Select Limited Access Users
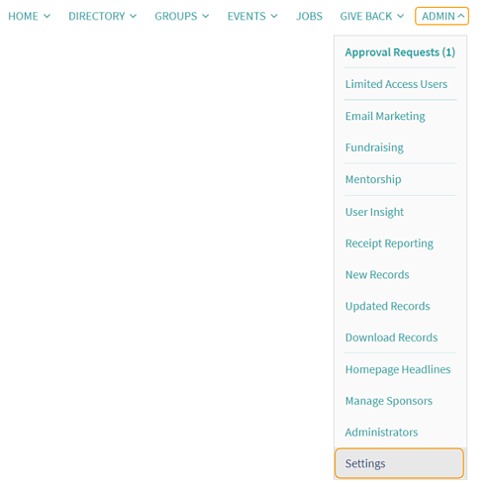 click(x=396, y=84)
